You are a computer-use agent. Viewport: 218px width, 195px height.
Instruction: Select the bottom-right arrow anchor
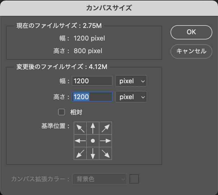pyautogui.click(x=105, y=153)
